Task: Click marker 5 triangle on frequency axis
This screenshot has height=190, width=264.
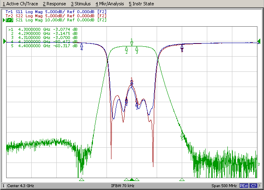Action: (x=182, y=180)
